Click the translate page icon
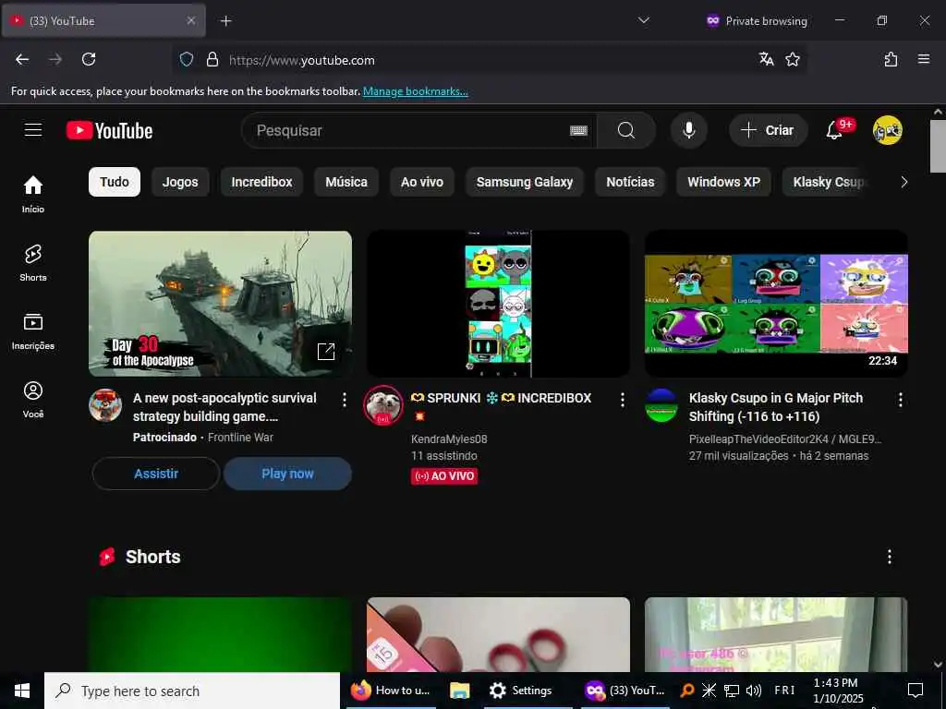This screenshot has width=946, height=709. tap(766, 59)
